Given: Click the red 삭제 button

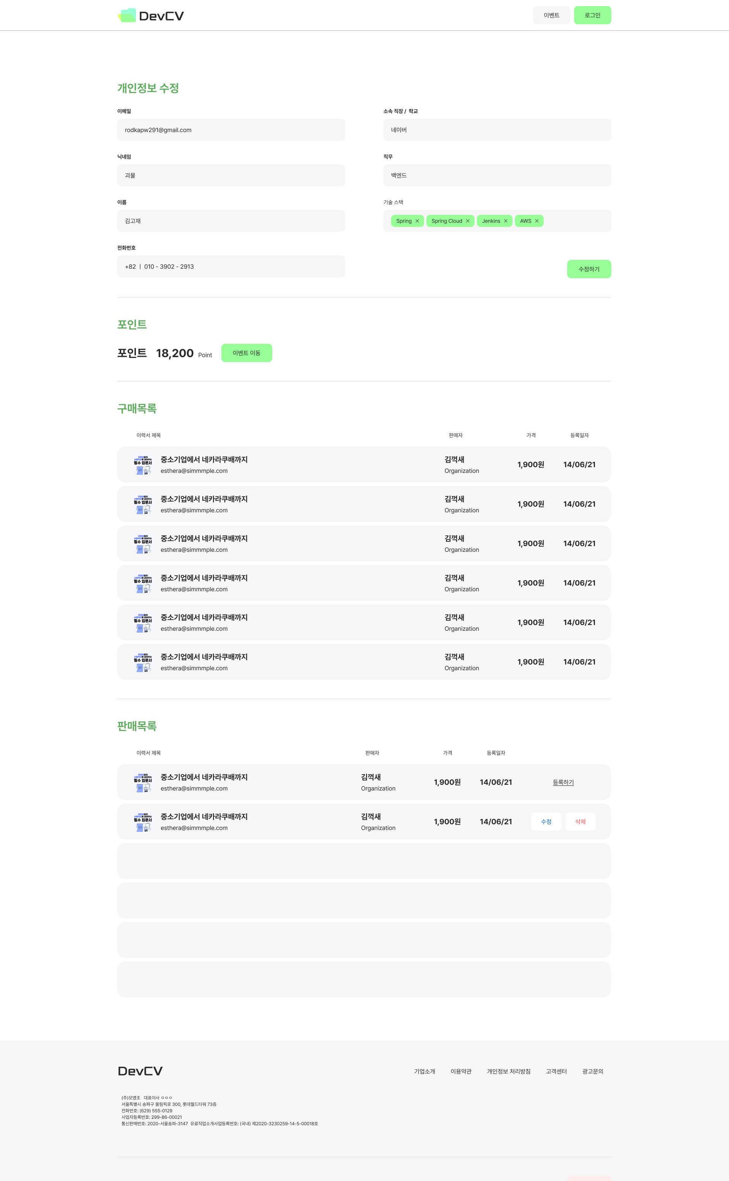Looking at the screenshot, I should [580, 822].
